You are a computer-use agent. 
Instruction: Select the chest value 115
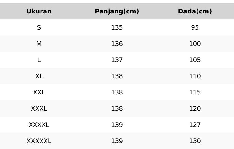[x=195, y=93]
